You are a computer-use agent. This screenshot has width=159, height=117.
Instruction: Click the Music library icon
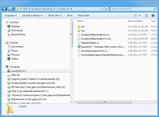pyautogui.click(x=9, y=51)
